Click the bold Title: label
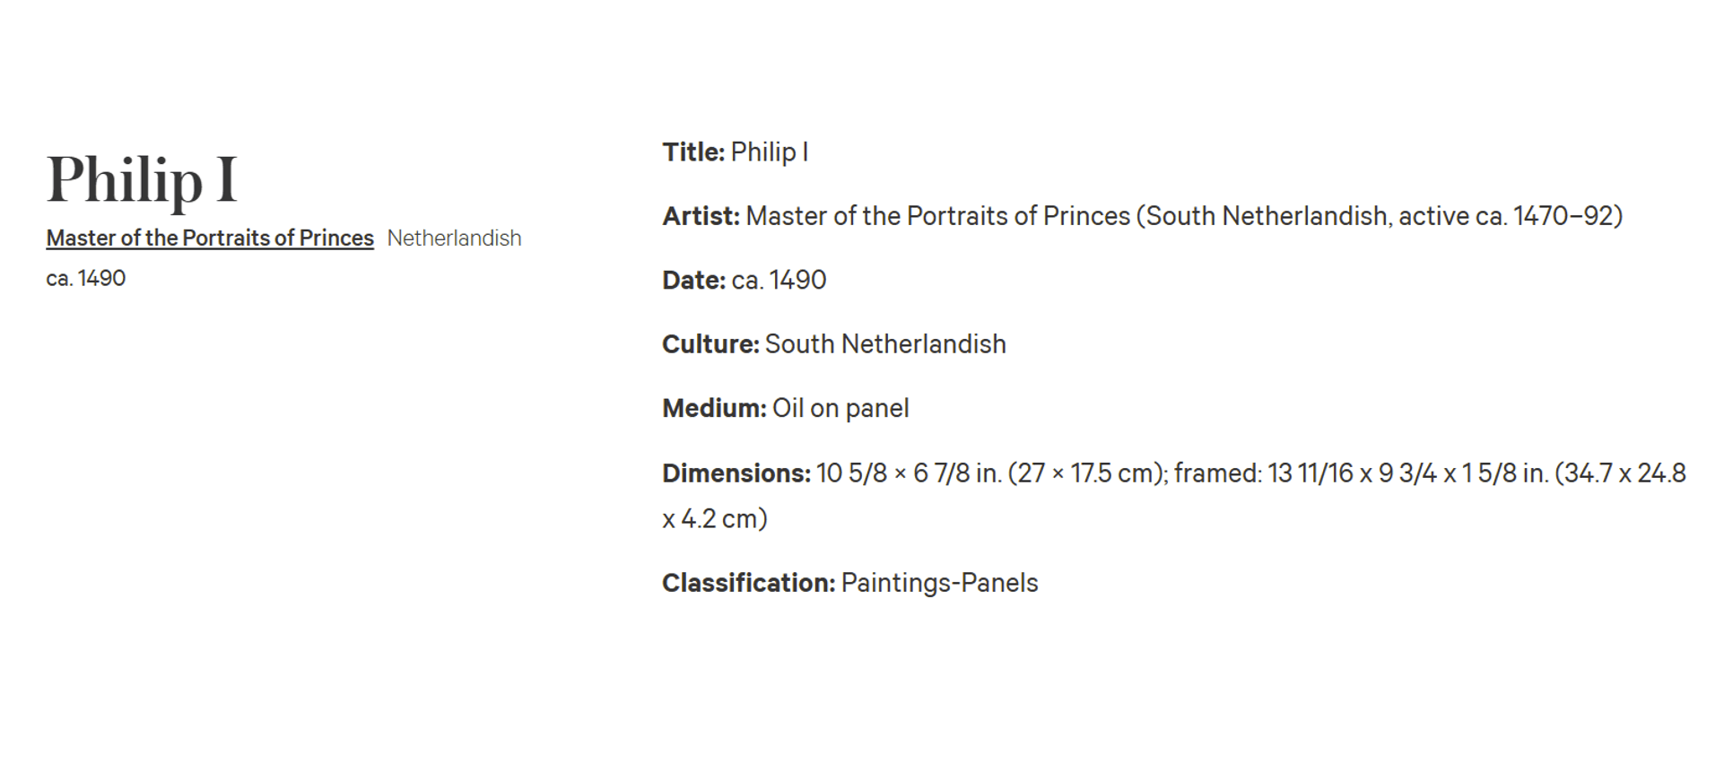 tap(693, 152)
